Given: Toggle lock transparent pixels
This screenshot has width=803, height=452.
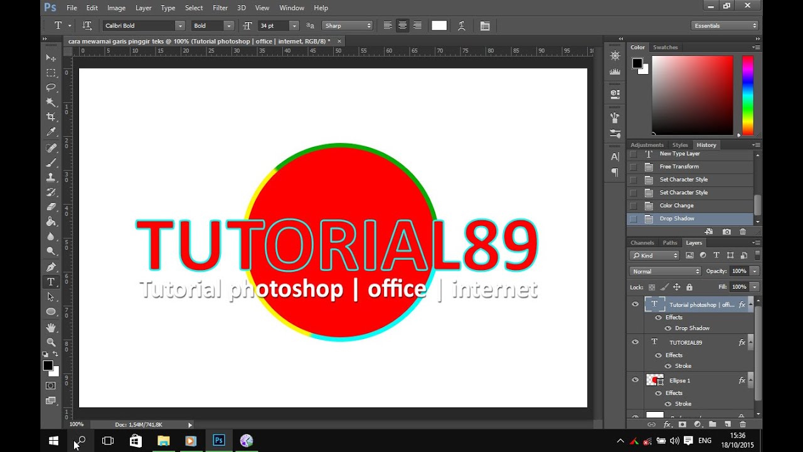Looking at the screenshot, I should [x=653, y=287].
